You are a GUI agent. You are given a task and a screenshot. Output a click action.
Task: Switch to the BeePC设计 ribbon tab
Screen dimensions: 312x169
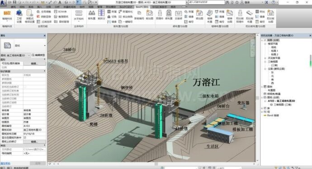click(126, 7)
